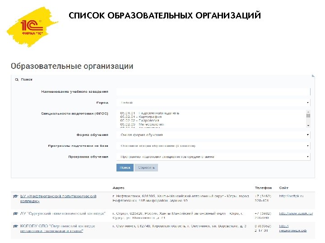Click the specialties list scroll-down arrow
The width and height of the screenshot is (325, 243).
tap(308, 126)
